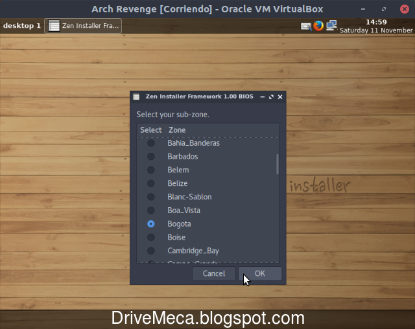Click the Belem zone name

click(x=178, y=170)
